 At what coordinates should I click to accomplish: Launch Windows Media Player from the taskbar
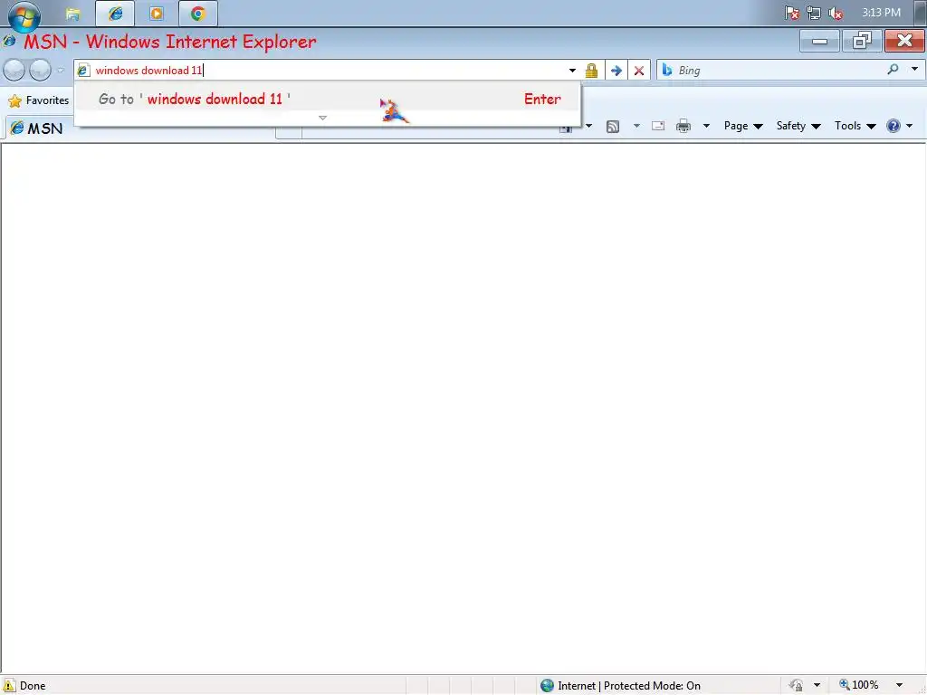pos(157,14)
